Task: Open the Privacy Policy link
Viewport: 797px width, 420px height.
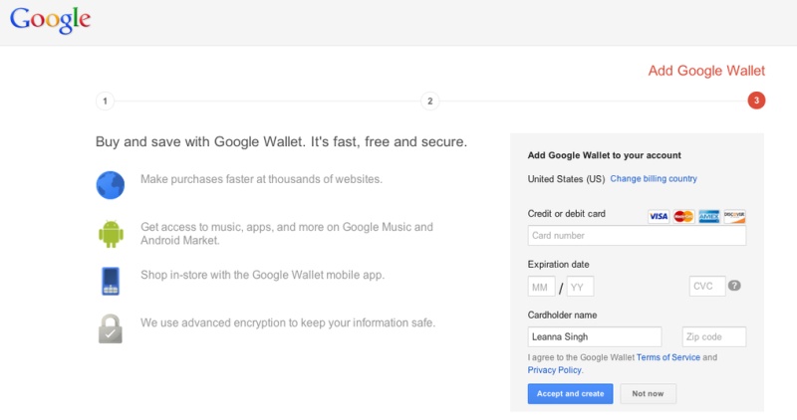Action: (555, 370)
